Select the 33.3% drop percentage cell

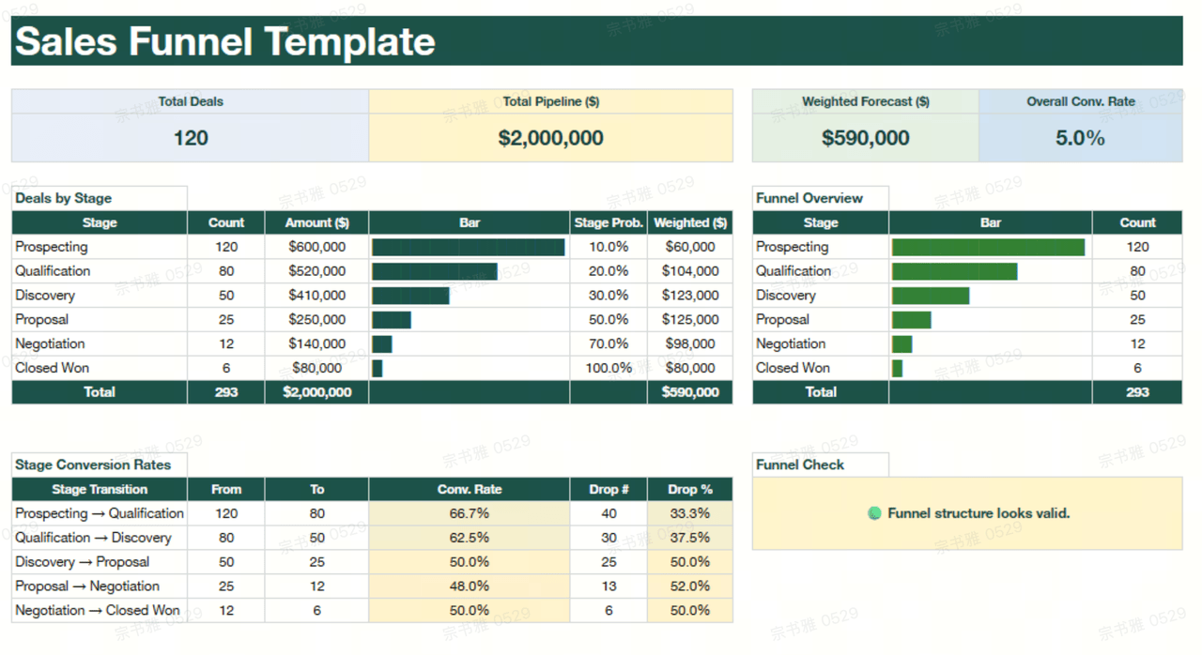(x=690, y=513)
